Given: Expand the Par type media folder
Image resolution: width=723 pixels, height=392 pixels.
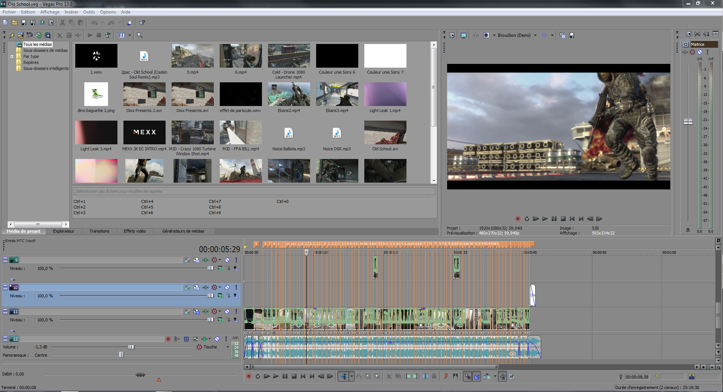Looking at the screenshot, I should (12, 56).
